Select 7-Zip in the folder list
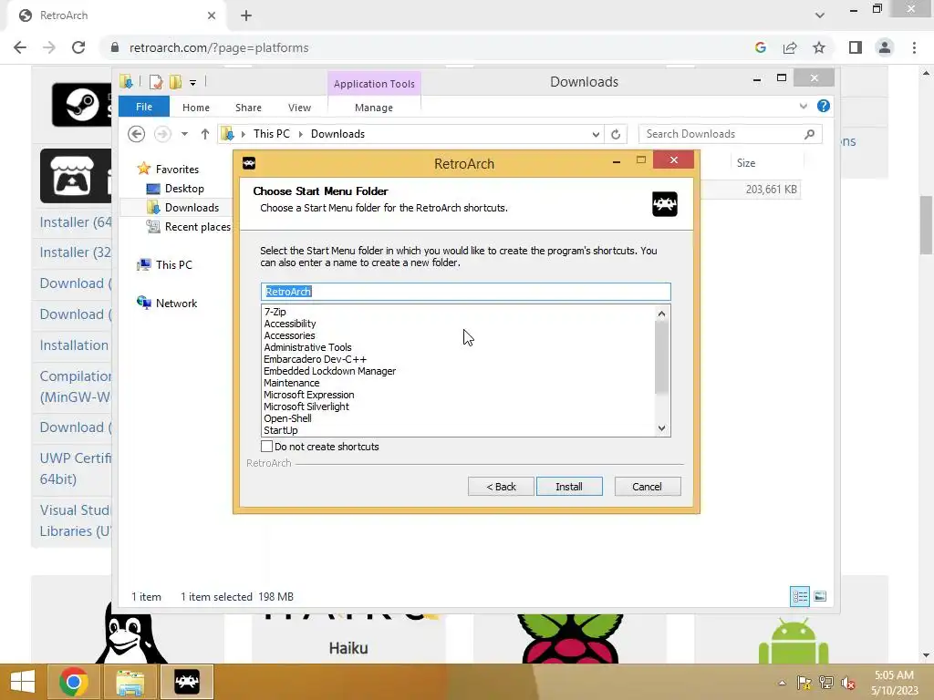934x700 pixels. pos(275,312)
